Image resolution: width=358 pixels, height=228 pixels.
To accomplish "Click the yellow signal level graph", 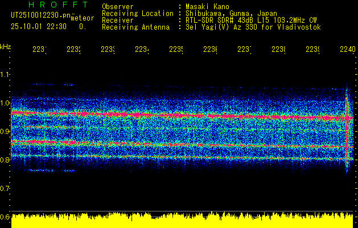I will click(x=182, y=220).
